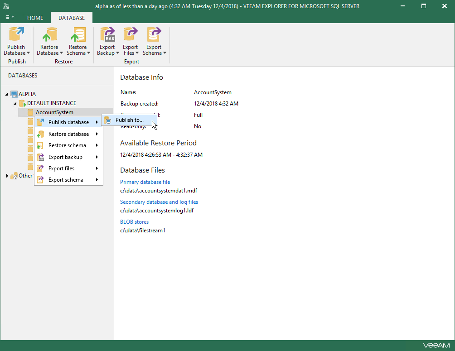Click the Publish to... submenu icon
The width and height of the screenshot is (455, 351).
tap(108, 120)
